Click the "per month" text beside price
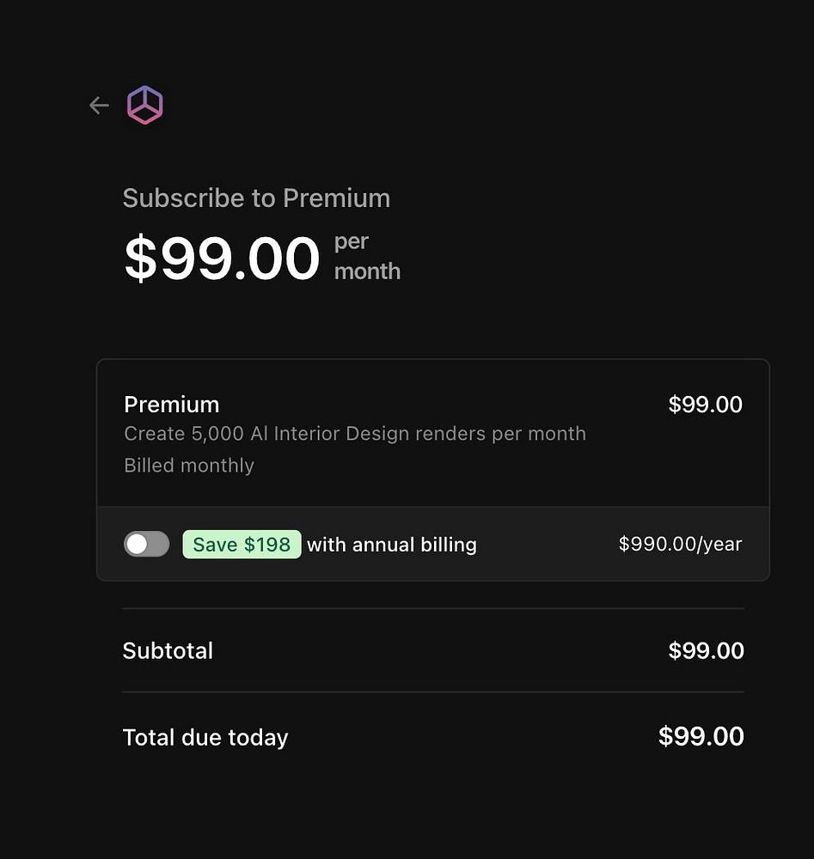 point(367,256)
